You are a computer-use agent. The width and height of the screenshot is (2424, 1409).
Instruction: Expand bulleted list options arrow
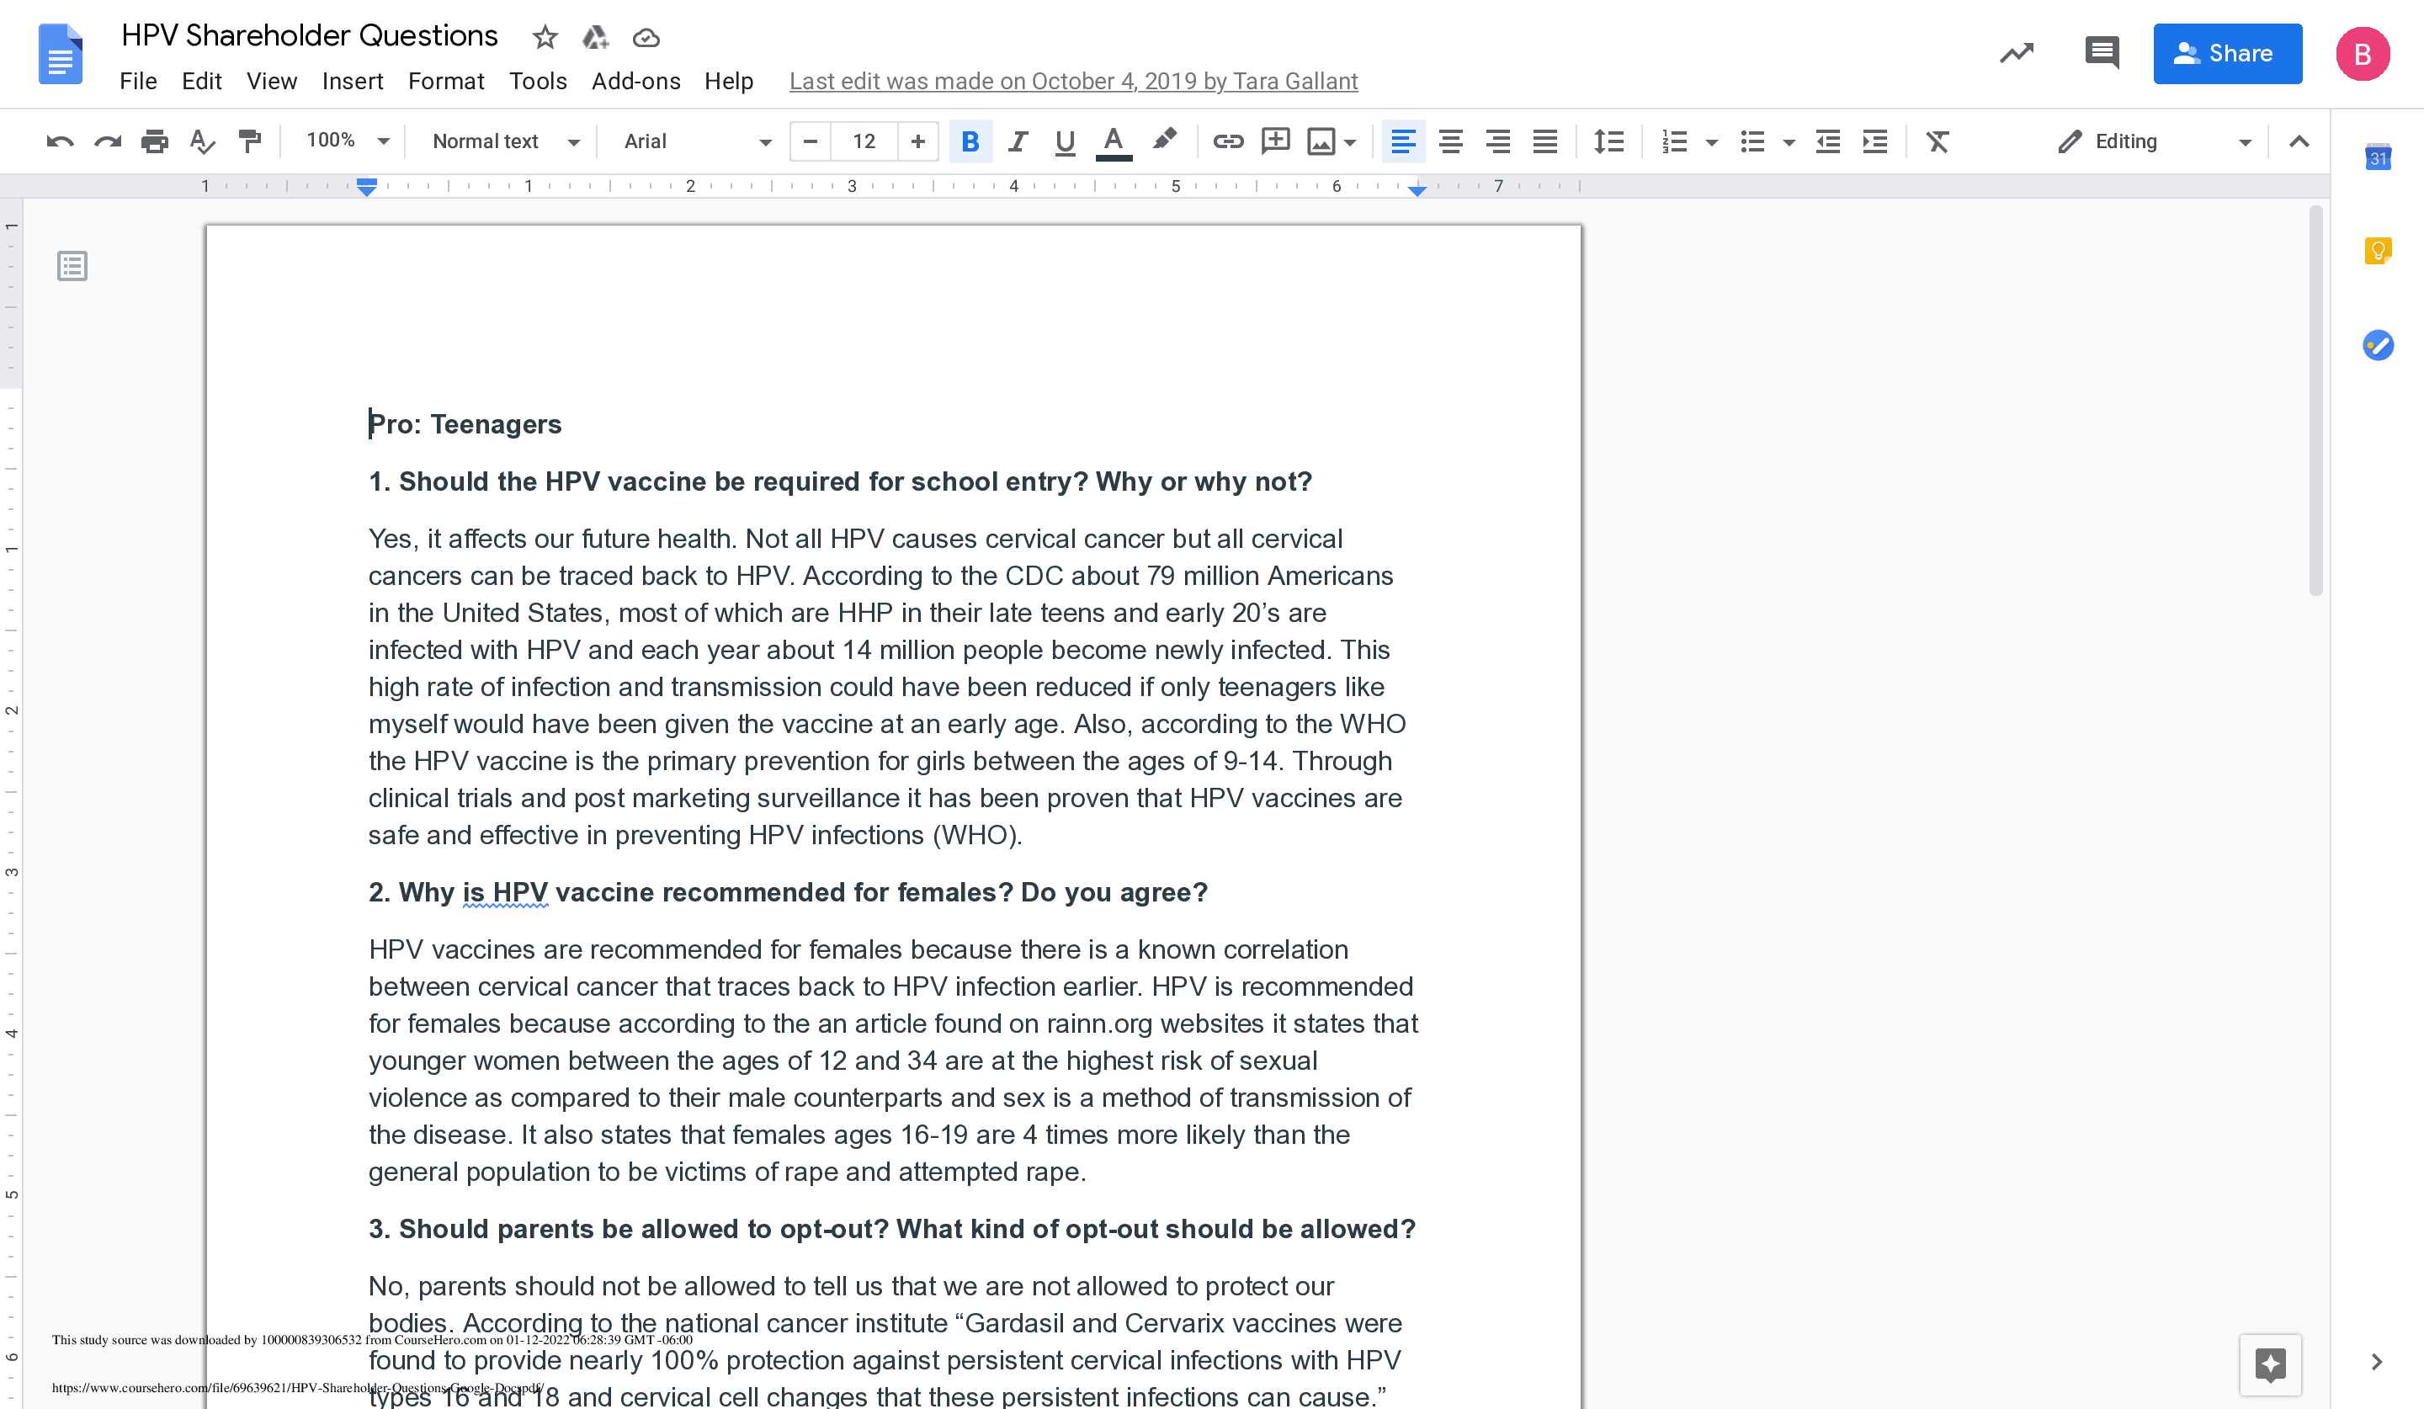point(1789,142)
